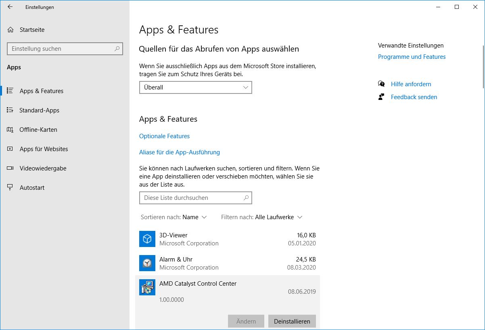
Task: Open Startseite home icon
Action: 10,30
